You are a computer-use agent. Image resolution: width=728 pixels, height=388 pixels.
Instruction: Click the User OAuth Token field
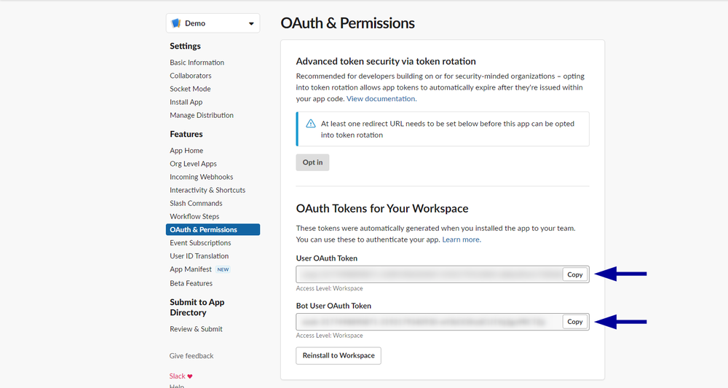pyautogui.click(x=429, y=274)
